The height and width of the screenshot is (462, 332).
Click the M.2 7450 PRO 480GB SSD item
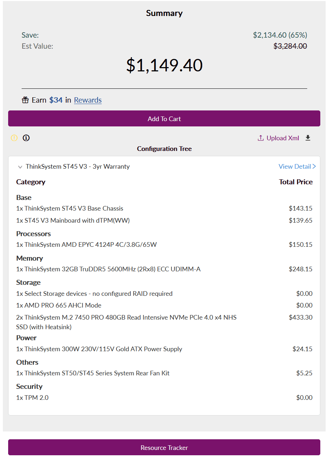[126, 317]
